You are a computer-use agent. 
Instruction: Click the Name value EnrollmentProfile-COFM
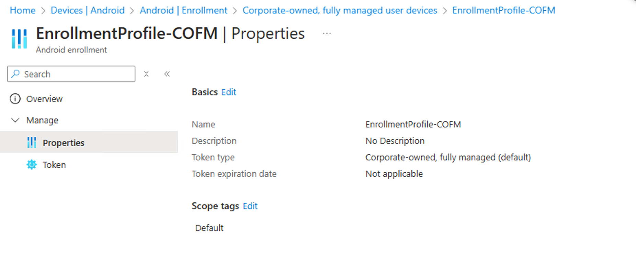413,124
